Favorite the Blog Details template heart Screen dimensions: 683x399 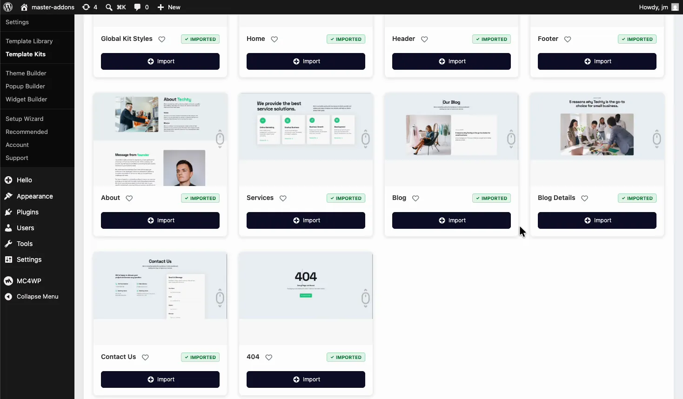585,199
